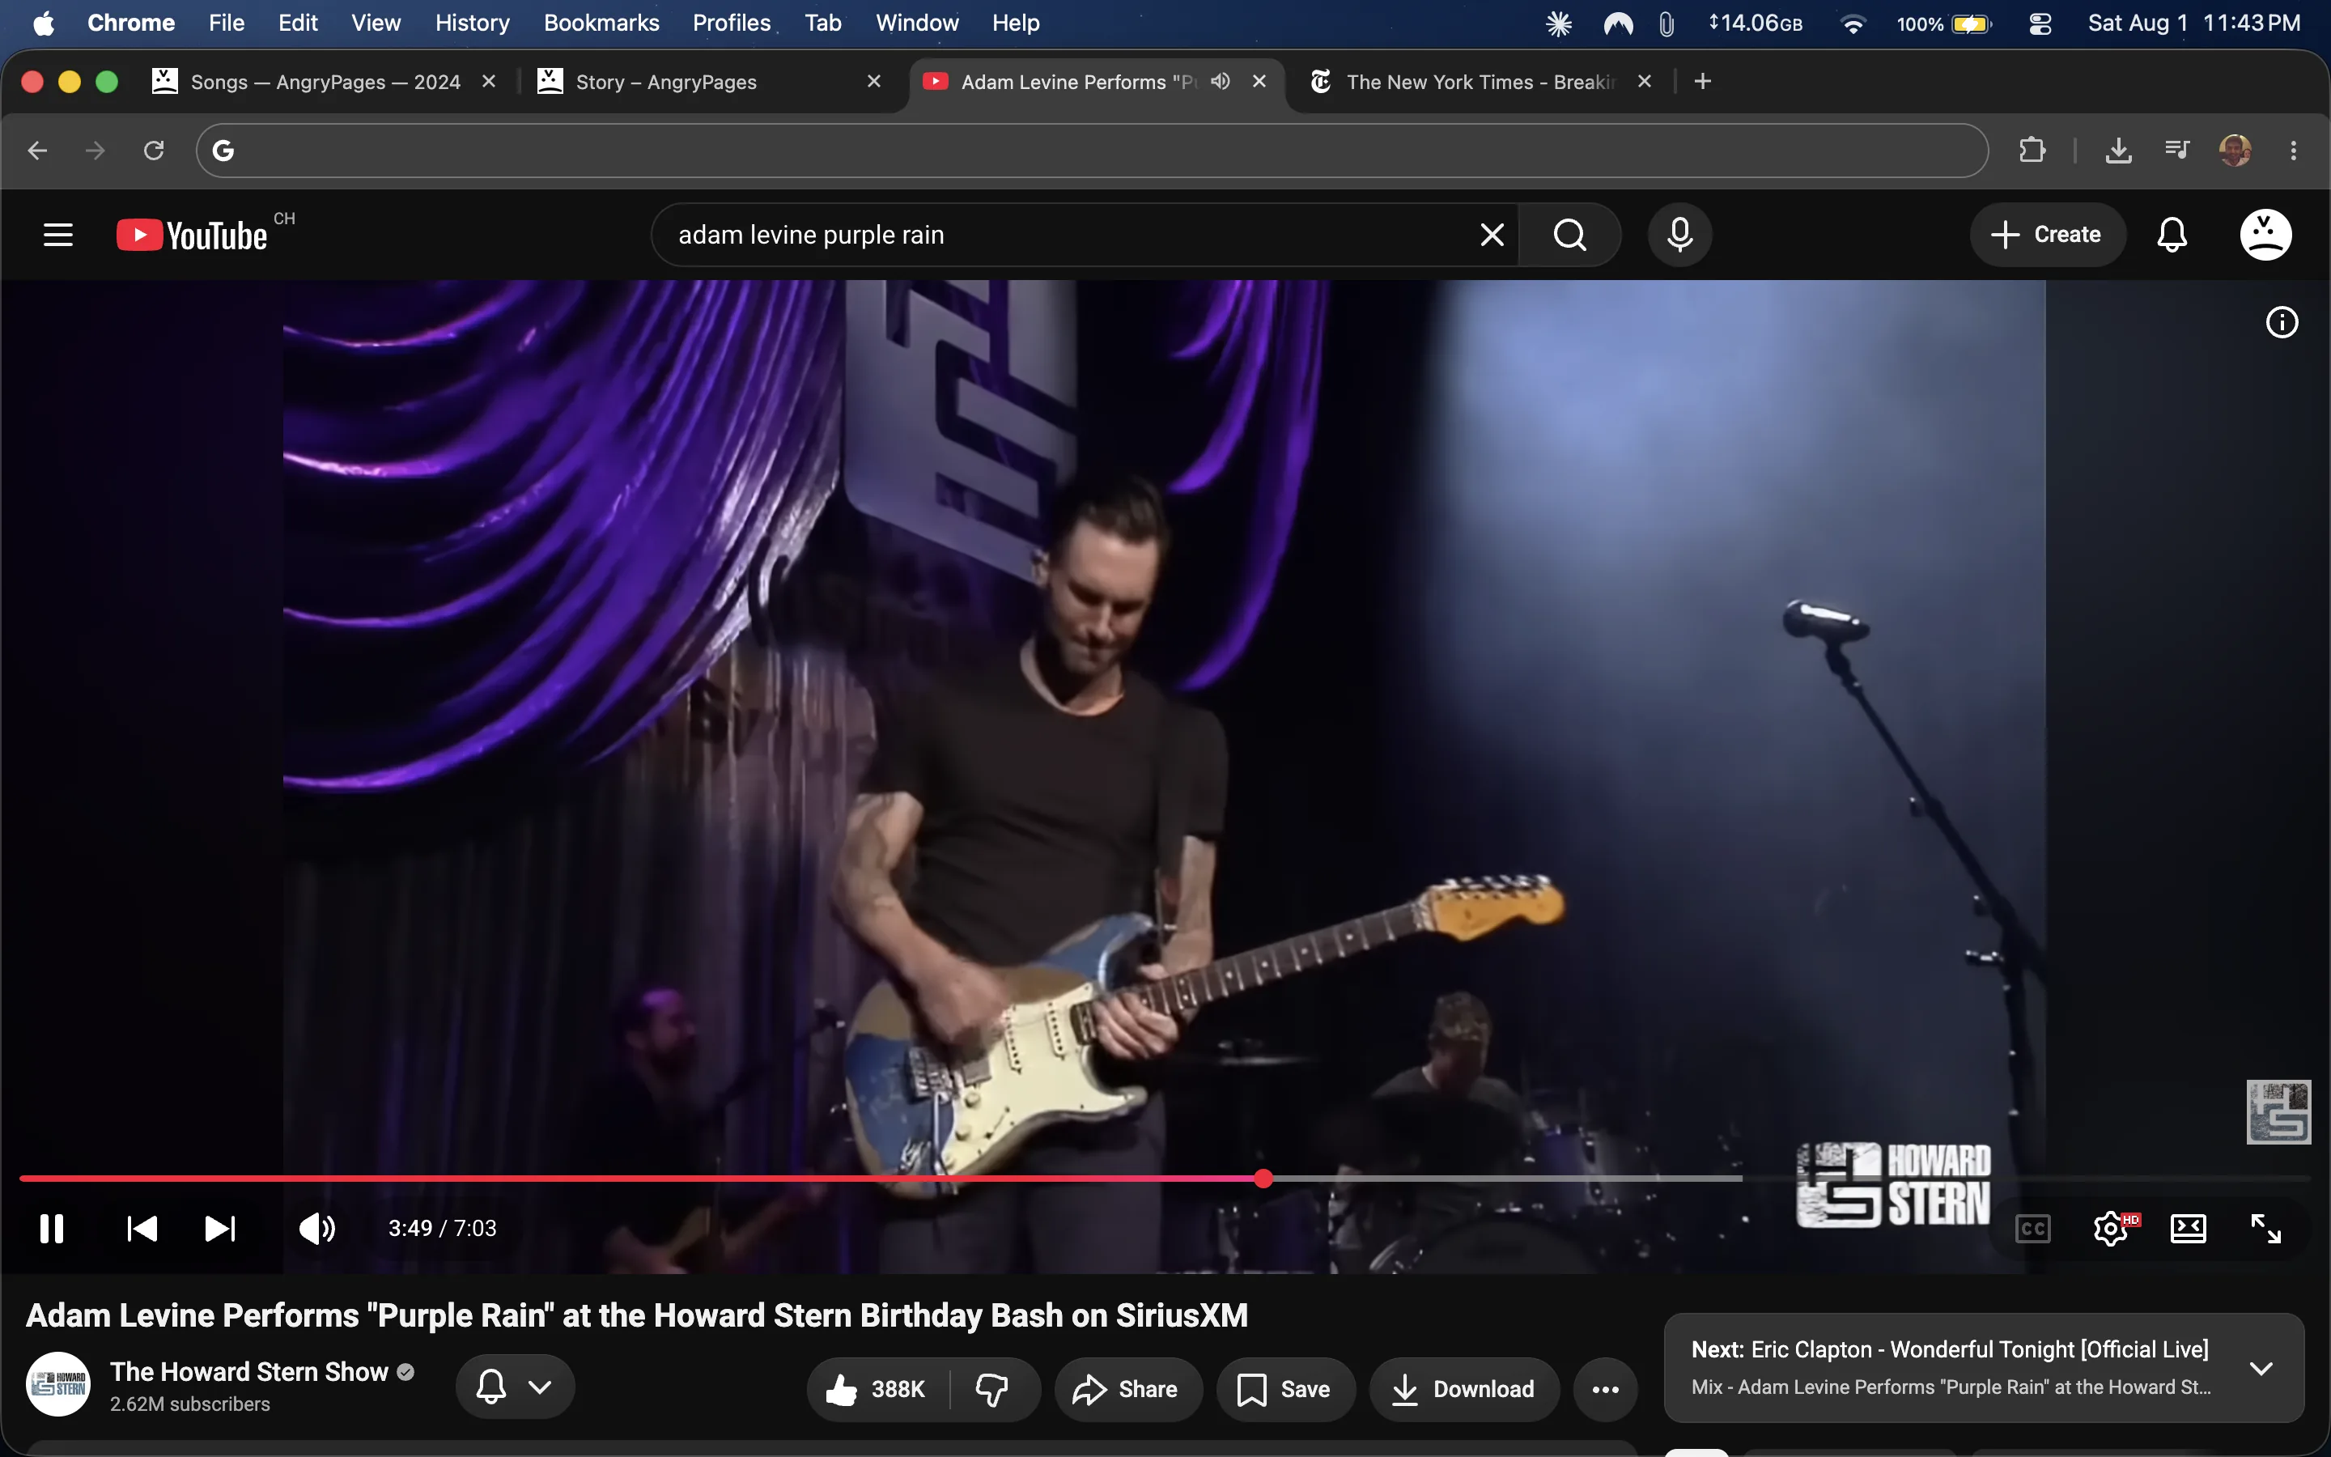Open YouTube notifications bell
2331x1457 pixels.
(2172, 234)
